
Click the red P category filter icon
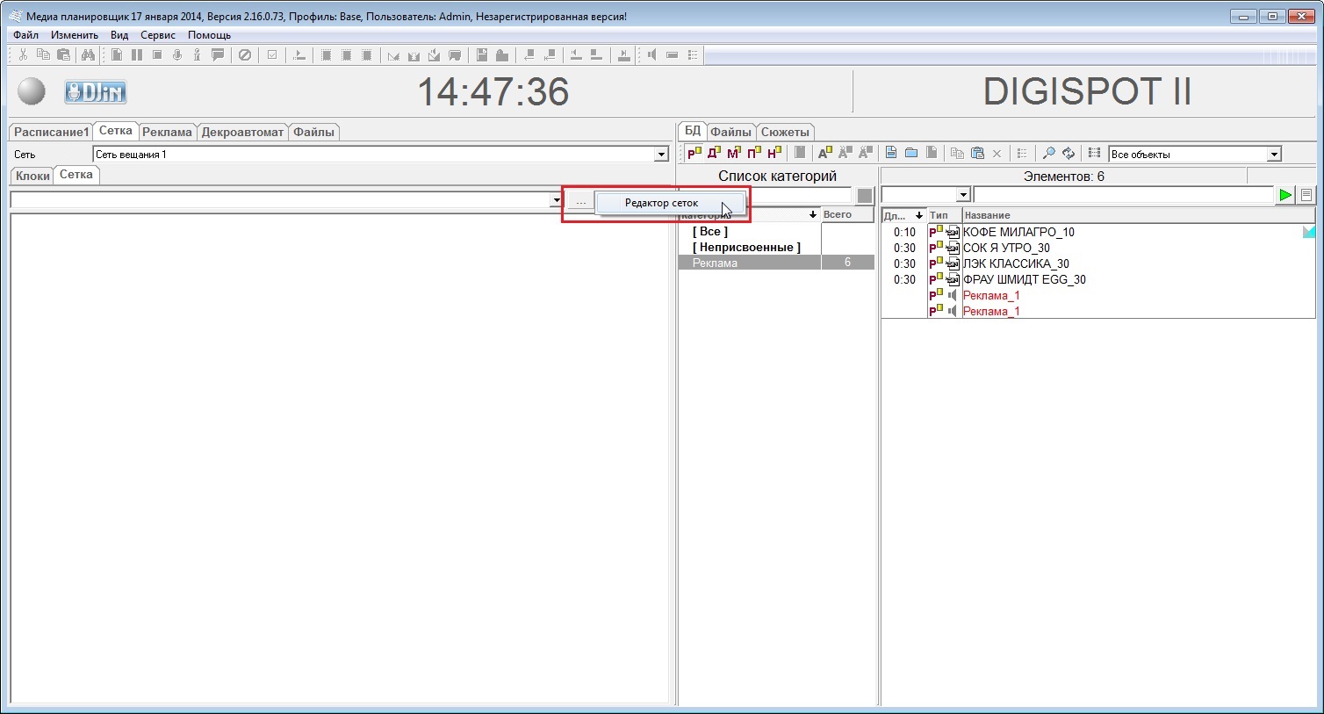[x=694, y=153]
